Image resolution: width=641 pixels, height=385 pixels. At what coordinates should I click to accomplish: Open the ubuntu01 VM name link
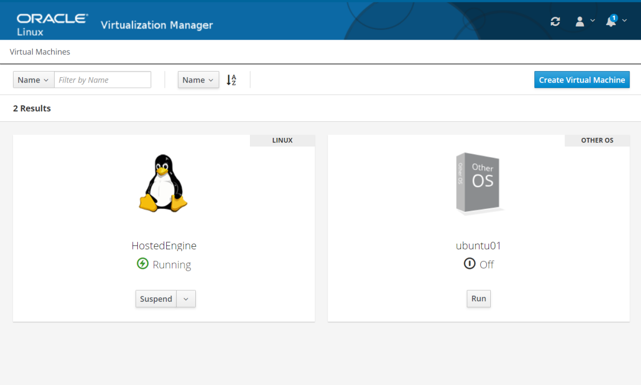(478, 246)
